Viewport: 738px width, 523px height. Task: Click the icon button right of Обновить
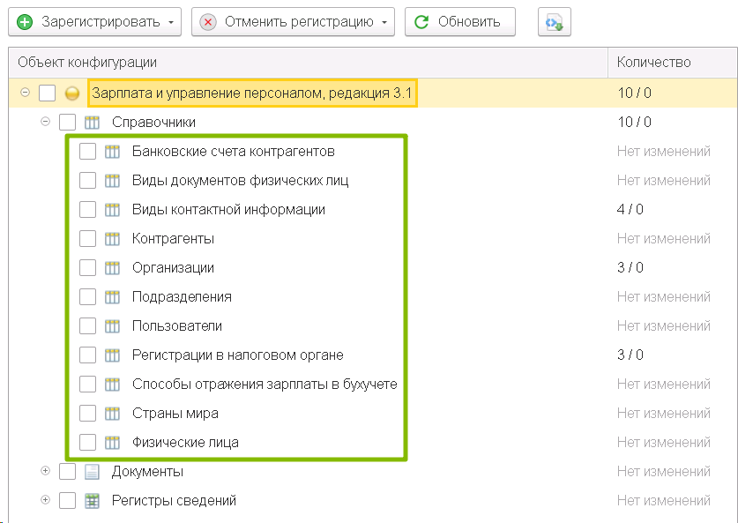[x=555, y=22]
